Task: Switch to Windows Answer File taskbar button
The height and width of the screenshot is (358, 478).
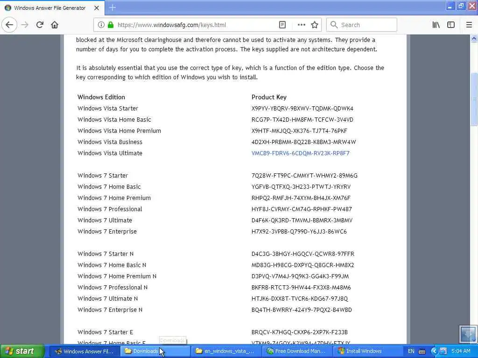Action: (x=84, y=351)
